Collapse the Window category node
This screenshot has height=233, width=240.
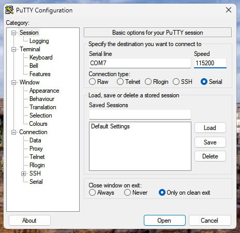(x=13, y=82)
